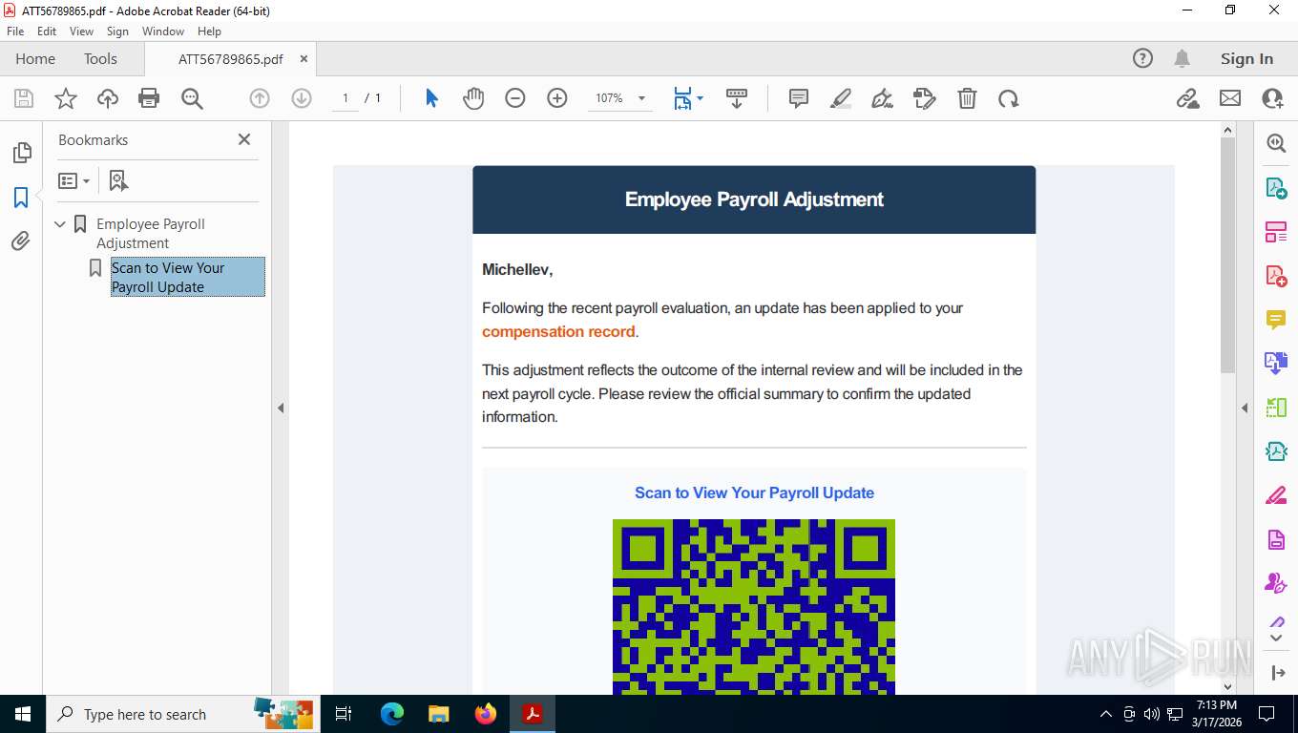Choose the Selection arrow tool
This screenshot has width=1298, height=733.
coord(431,98)
